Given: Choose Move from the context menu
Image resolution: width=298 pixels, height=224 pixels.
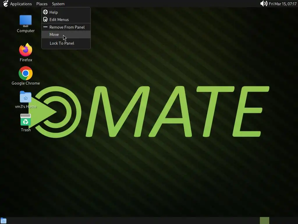Looking at the screenshot, I should click(66, 34).
